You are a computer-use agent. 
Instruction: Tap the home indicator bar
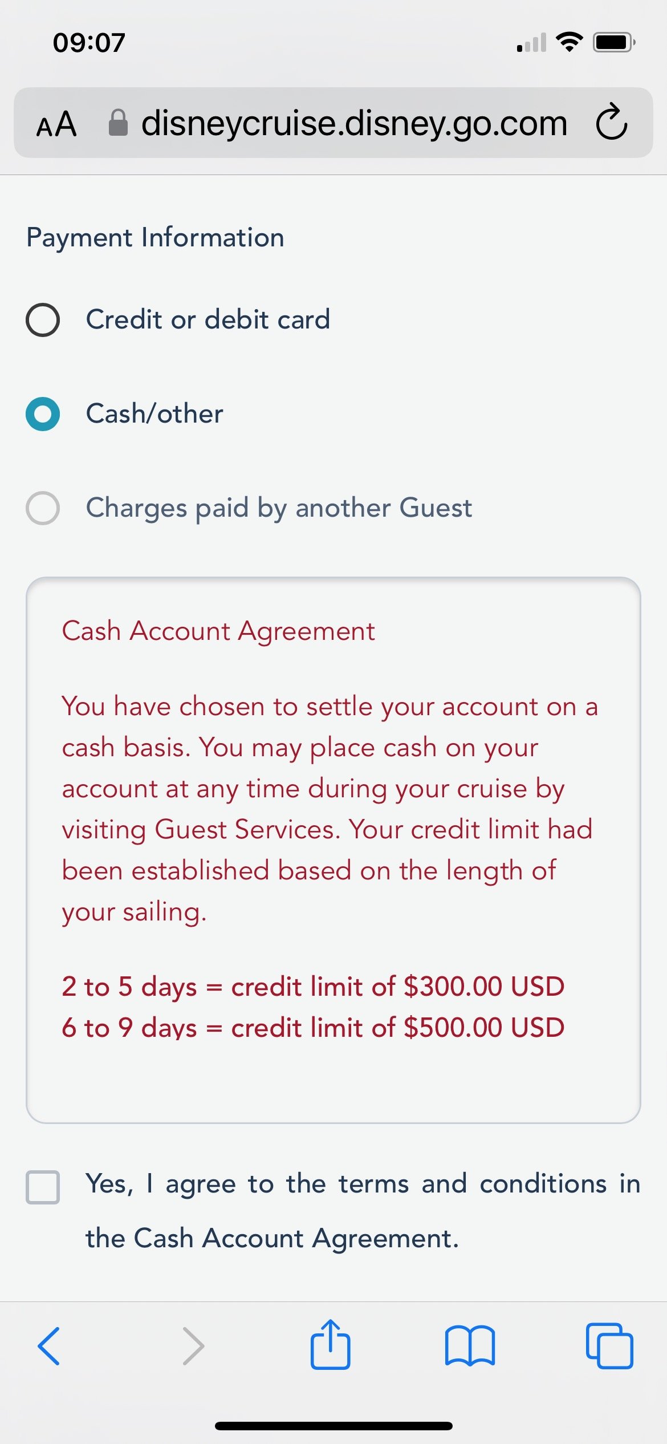click(333, 1426)
